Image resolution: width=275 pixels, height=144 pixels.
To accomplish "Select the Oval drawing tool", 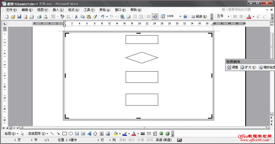I will coord(71,134).
